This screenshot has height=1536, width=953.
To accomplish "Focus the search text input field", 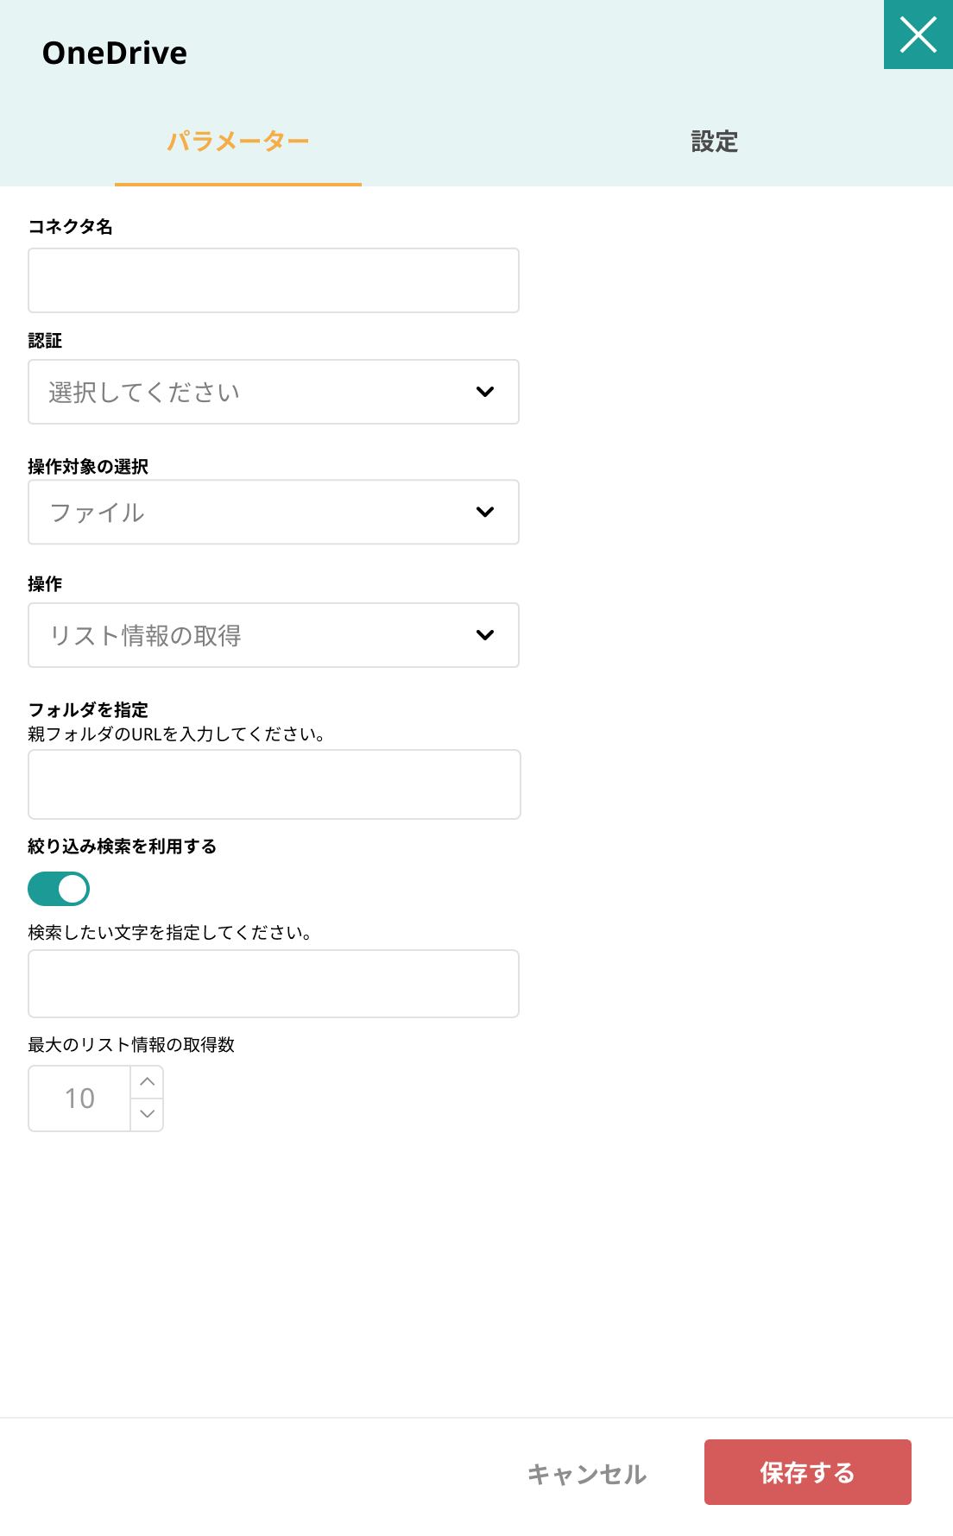I will click(274, 984).
